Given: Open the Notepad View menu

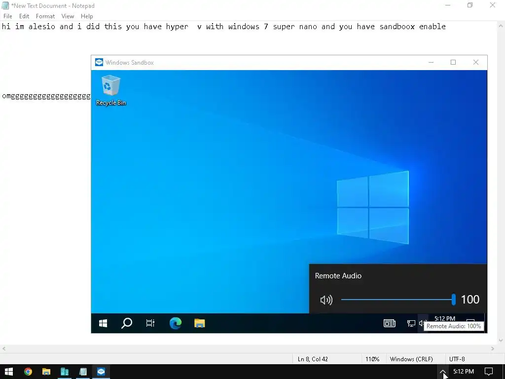Looking at the screenshot, I should coord(68,16).
